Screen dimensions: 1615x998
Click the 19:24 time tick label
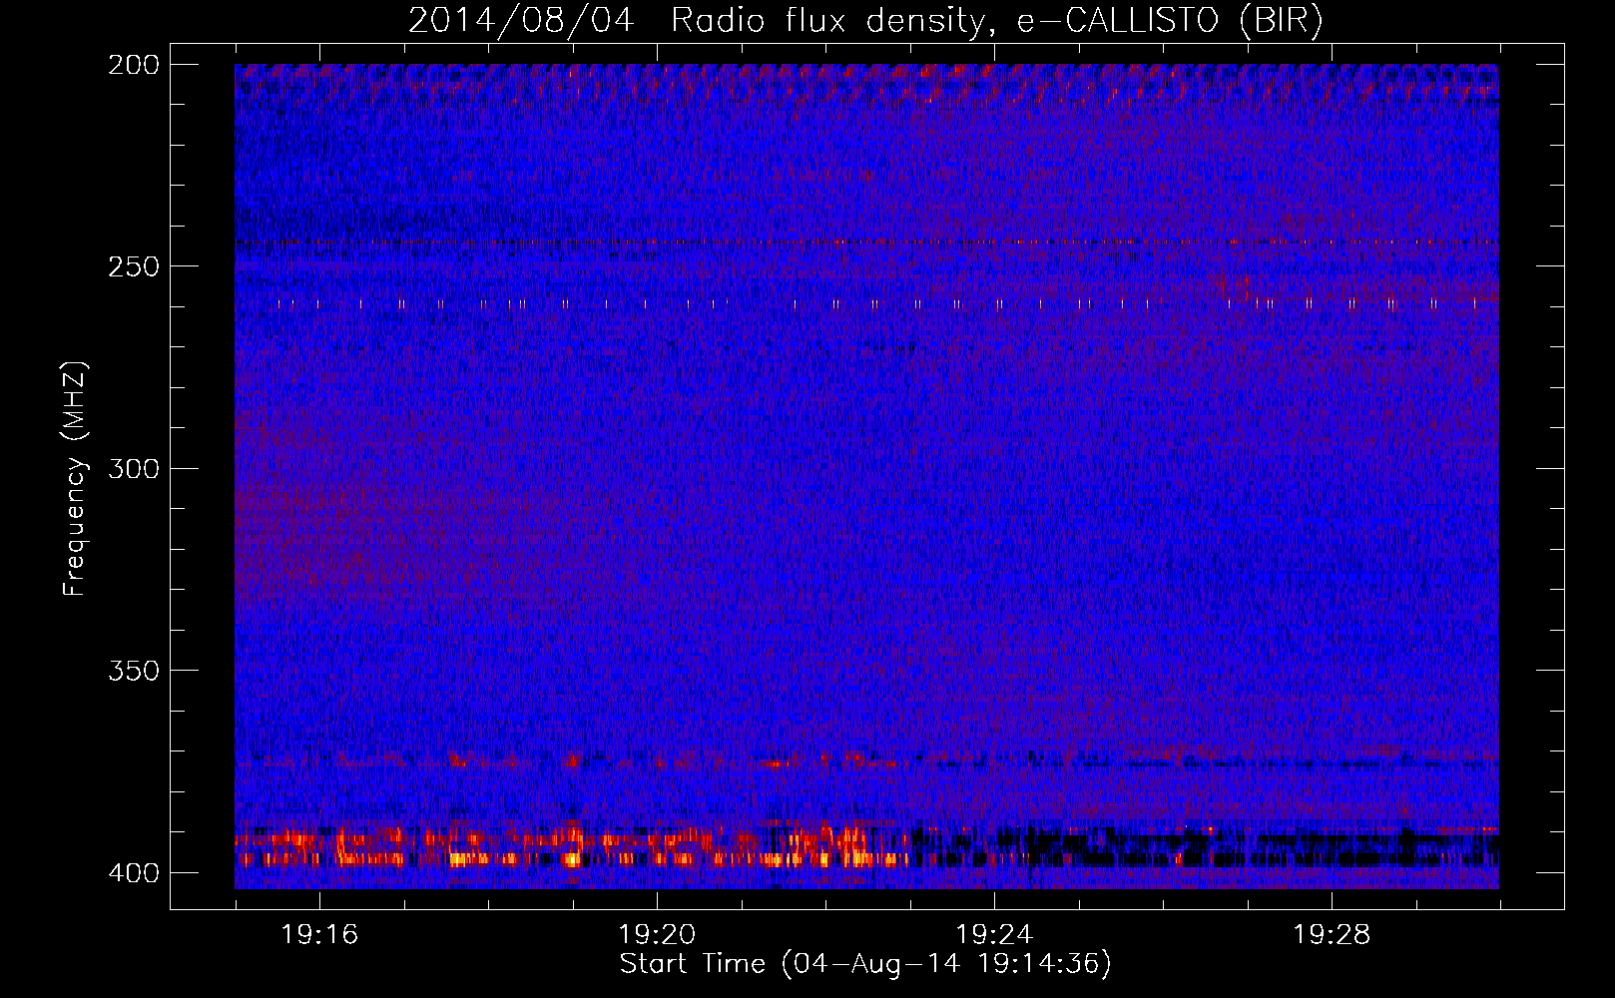994,935
